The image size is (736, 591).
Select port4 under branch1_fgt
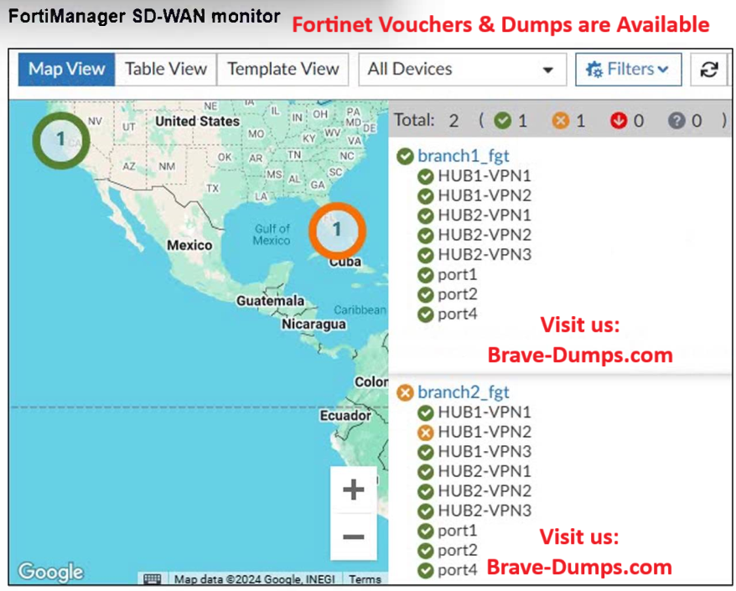pyautogui.click(x=457, y=314)
